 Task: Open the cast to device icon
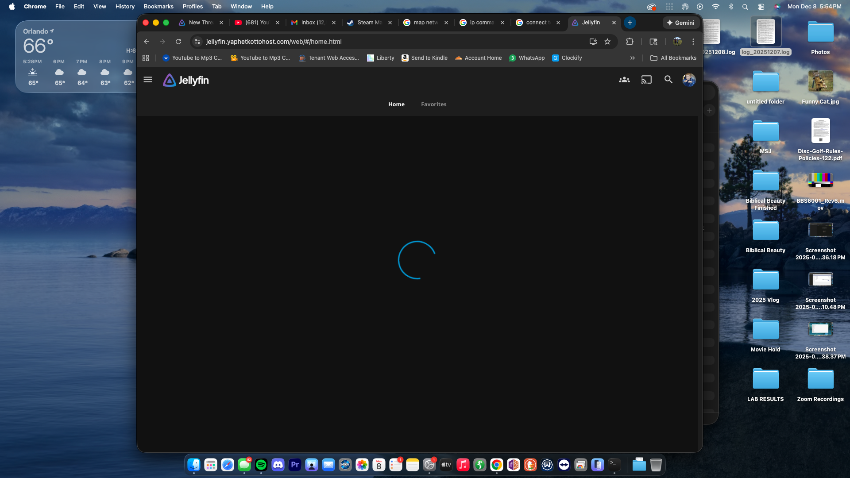[x=646, y=80]
